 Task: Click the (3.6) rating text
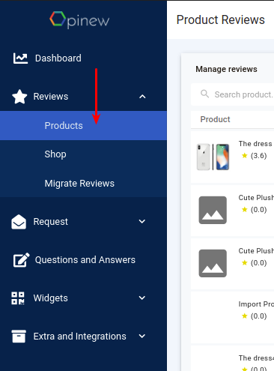[259, 156]
